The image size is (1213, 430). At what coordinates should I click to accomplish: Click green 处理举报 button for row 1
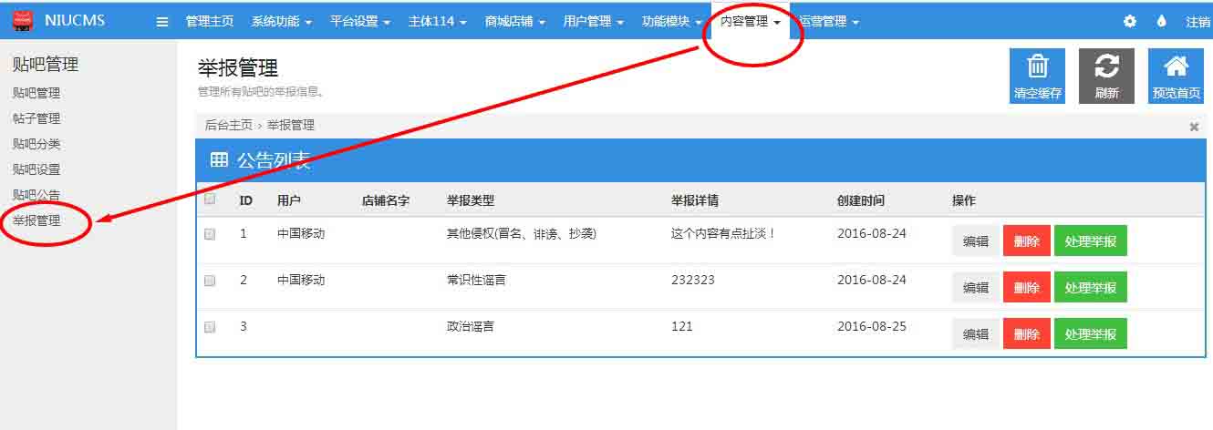[1090, 241]
